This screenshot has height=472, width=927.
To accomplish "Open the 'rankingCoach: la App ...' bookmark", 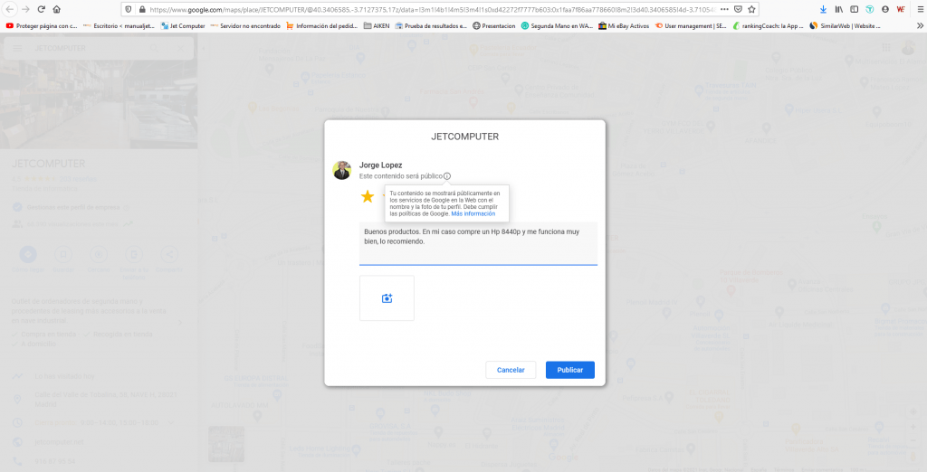I will pyautogui.click(x=768, y=26).
